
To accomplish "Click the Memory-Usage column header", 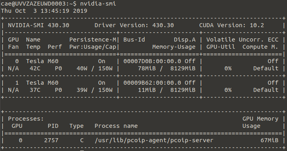I will pyautogui.click(x=174, y=47).
